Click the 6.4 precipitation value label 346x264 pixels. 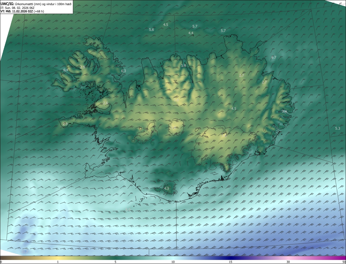coord(66,70)
